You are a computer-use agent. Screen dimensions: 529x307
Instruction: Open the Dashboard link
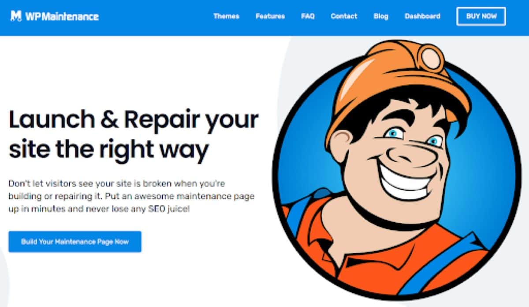pyautogui.click(x=422, y=16)
